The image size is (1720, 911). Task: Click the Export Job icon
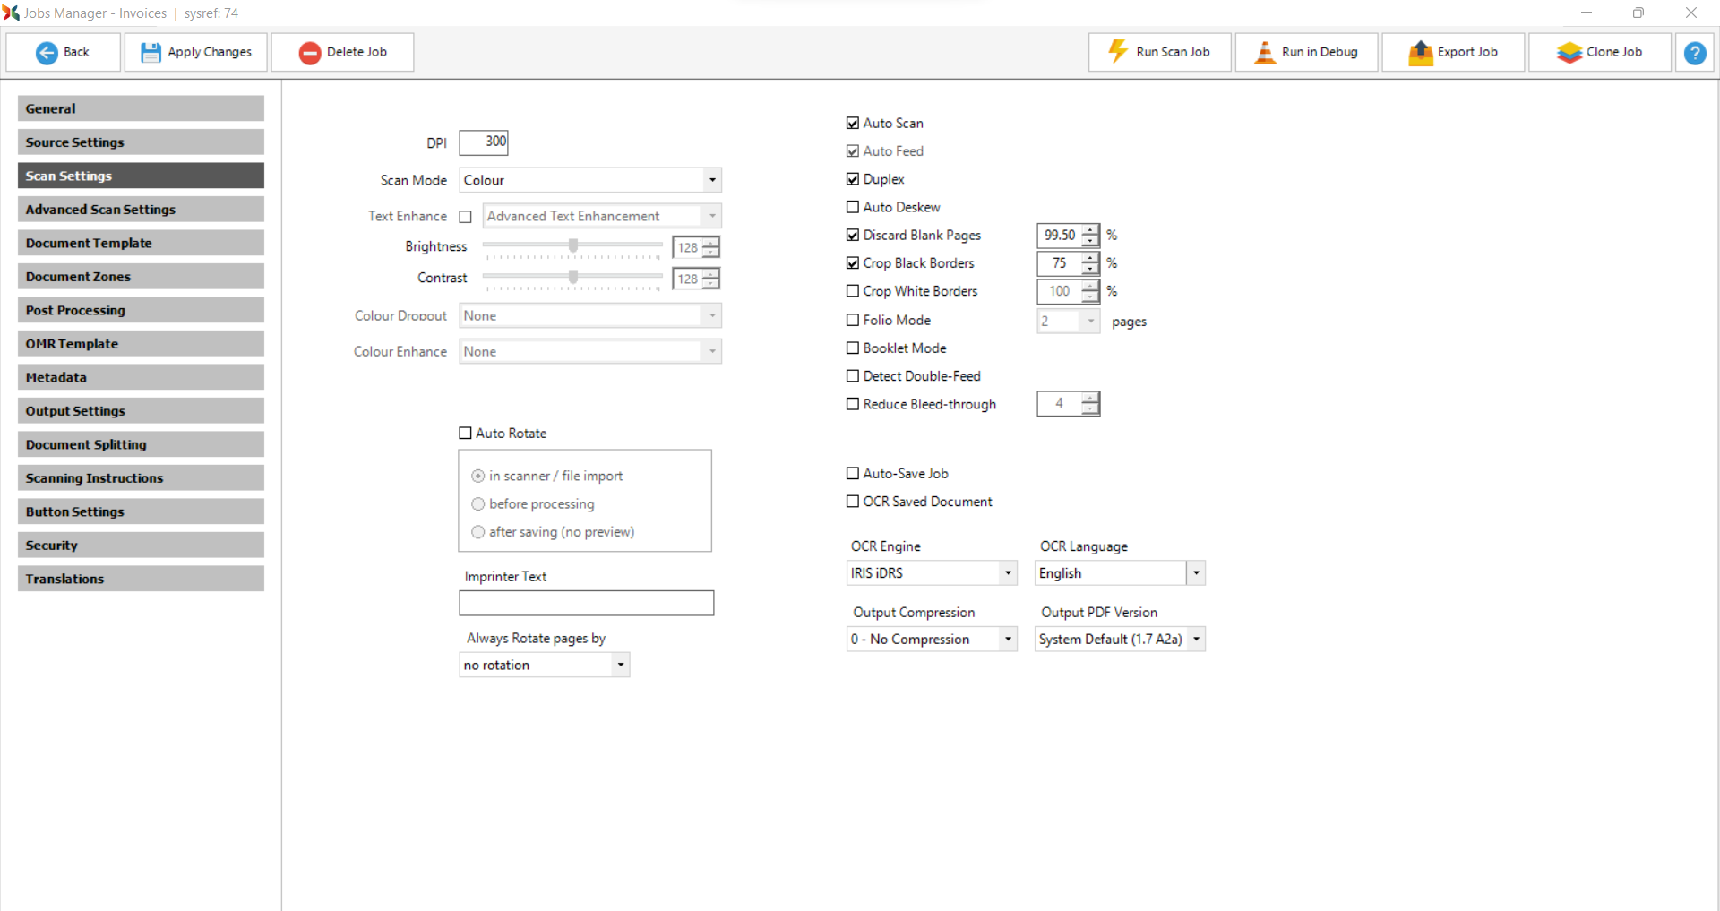(x=1420, y=53)
